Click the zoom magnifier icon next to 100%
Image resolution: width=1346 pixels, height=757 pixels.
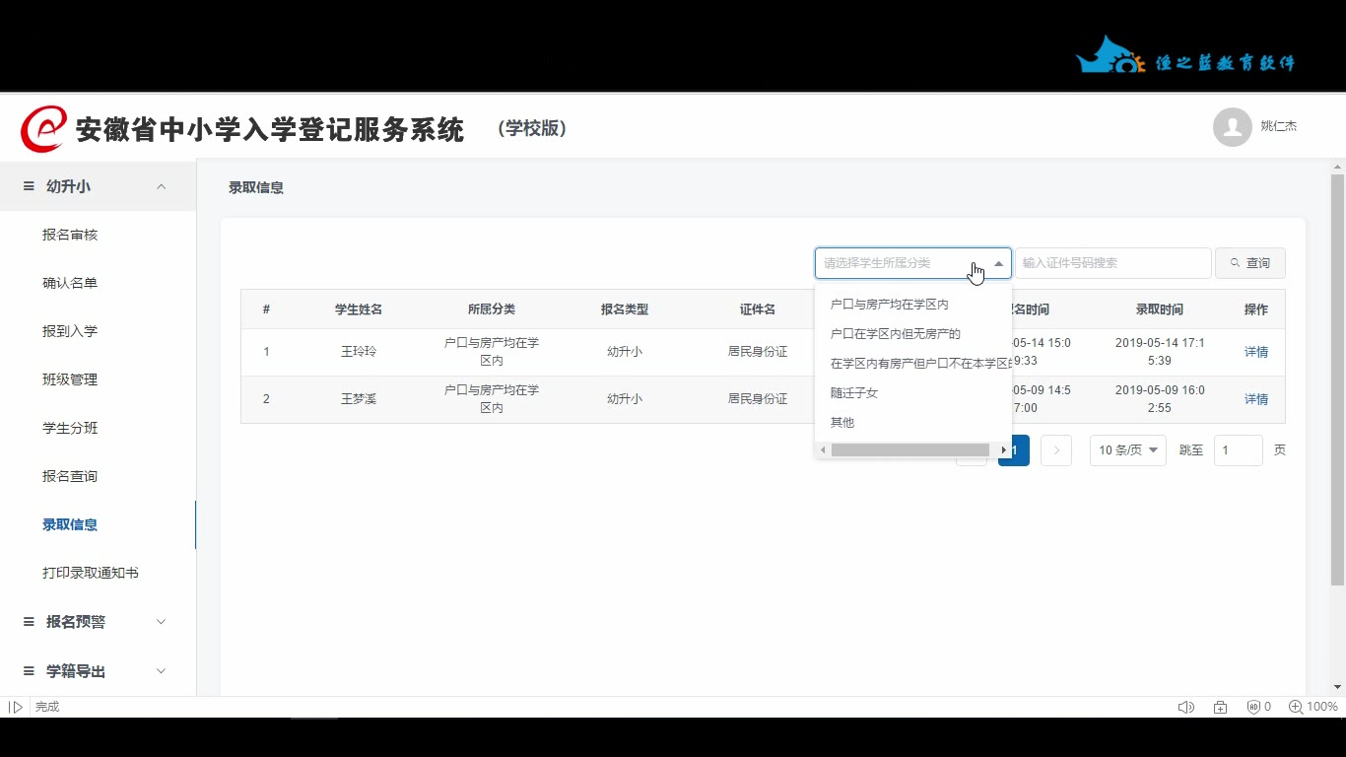1298,707
